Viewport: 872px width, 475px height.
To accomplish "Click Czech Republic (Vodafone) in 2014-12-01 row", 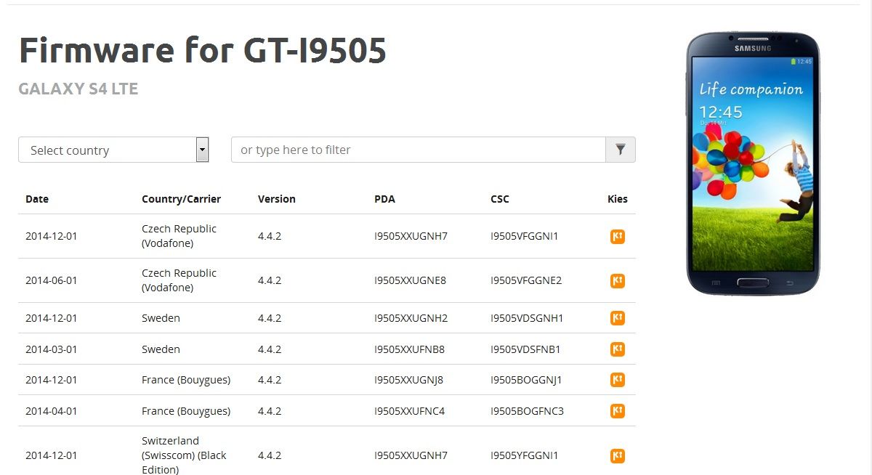I will point(179,236).
